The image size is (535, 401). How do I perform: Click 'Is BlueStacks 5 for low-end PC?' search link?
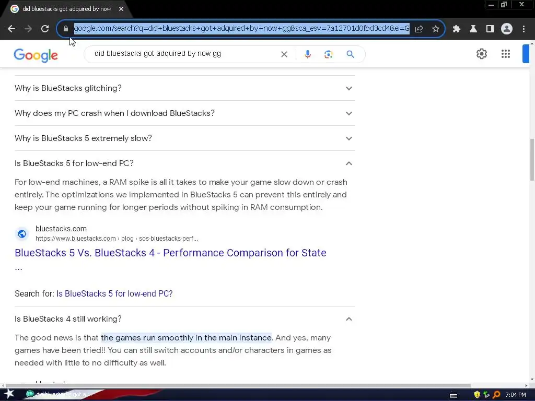click(114, 293)
